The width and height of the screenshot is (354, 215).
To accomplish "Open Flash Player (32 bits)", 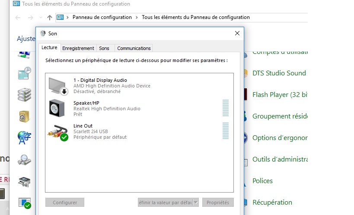I will [280, 95].
